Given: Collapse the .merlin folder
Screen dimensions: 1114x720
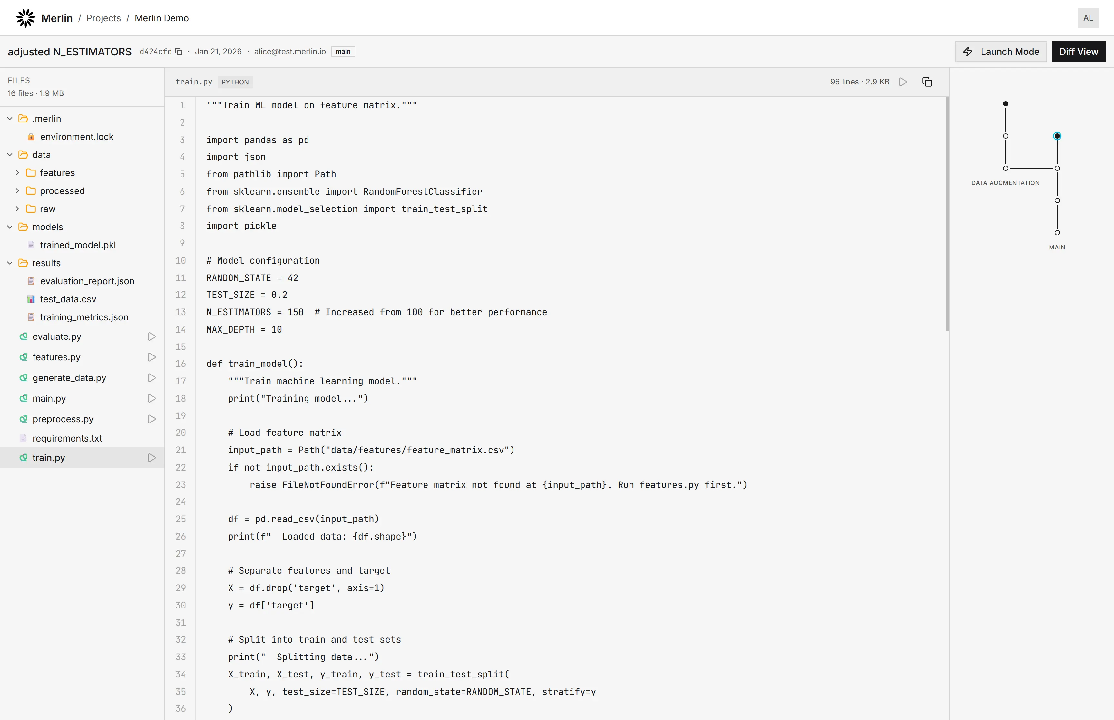Looking at the screenshot, I should (10, 119).
